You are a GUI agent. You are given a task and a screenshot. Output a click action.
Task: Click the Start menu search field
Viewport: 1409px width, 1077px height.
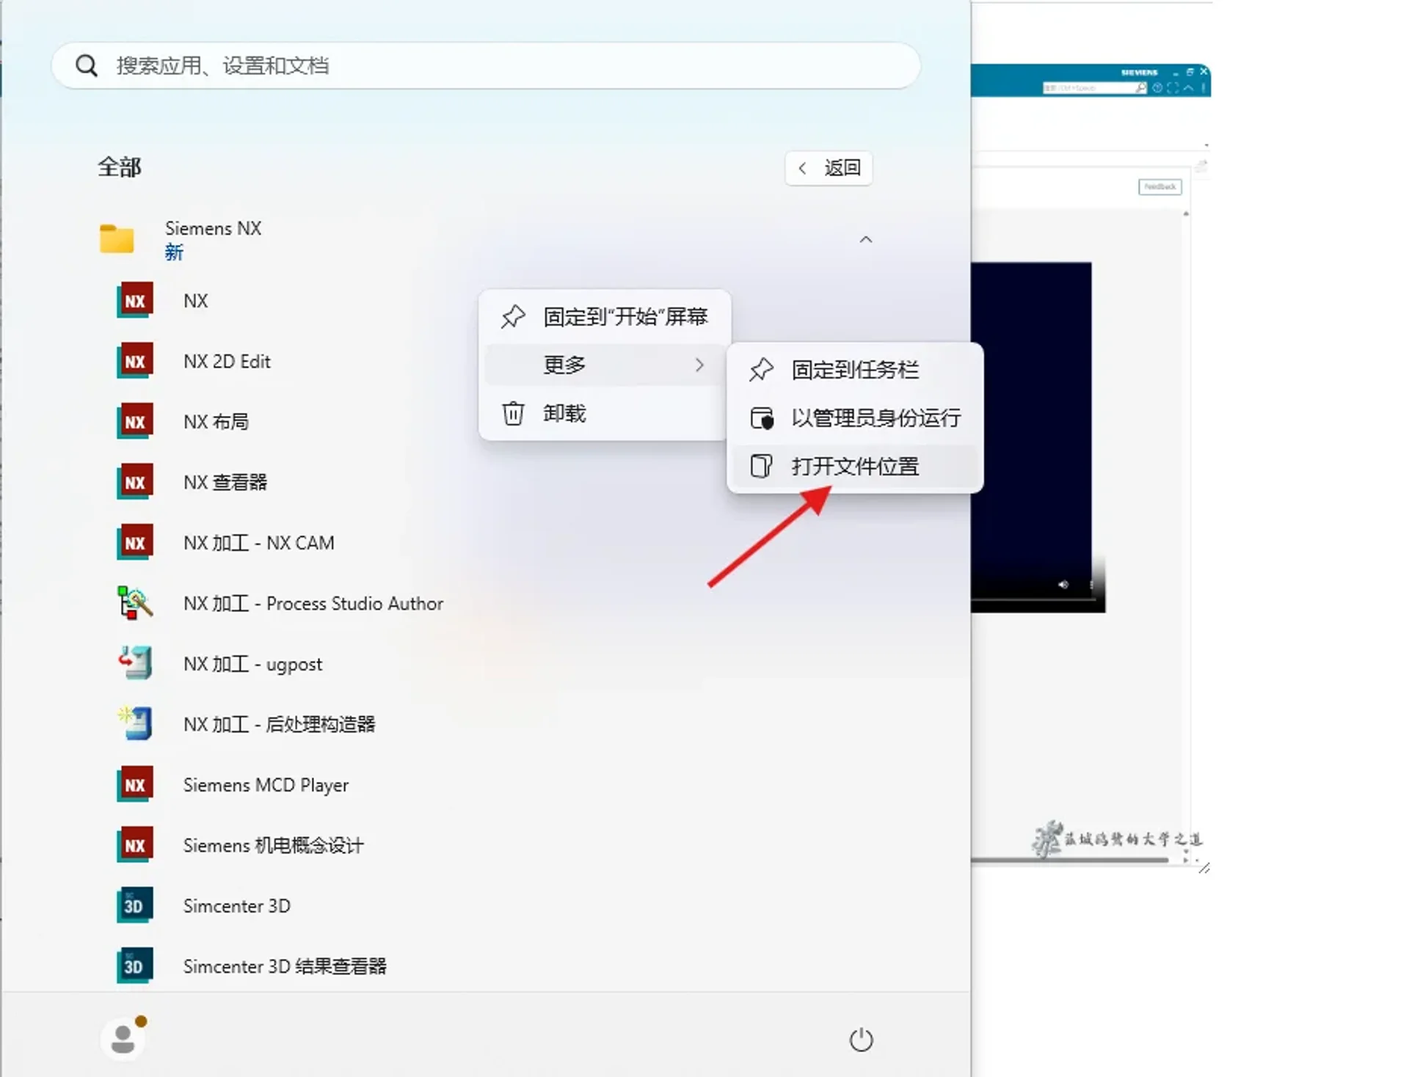[484, 65]
